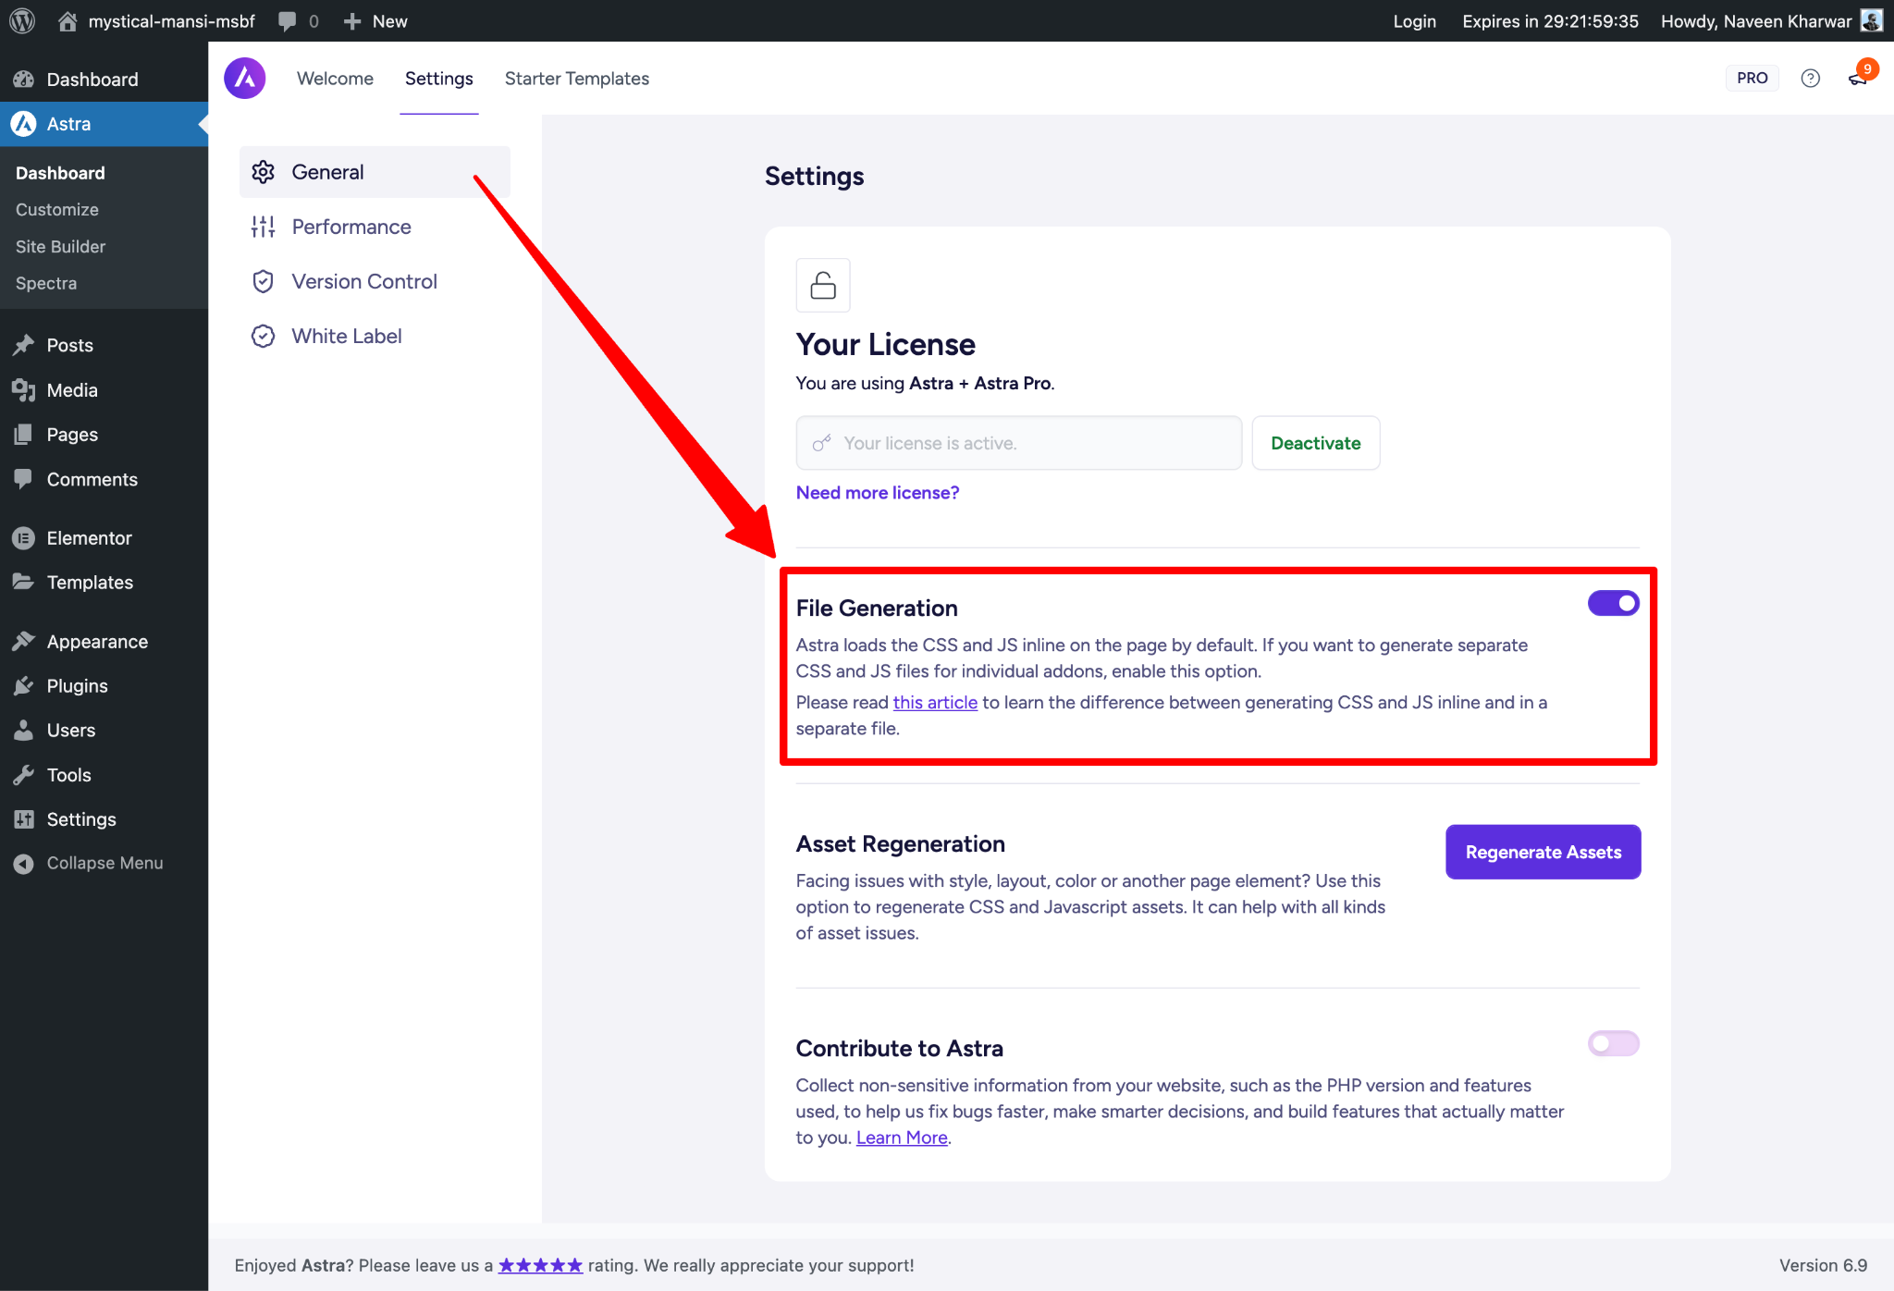
Task: Open the What's New megaphone notifications icon
Action: [1857, 79]
